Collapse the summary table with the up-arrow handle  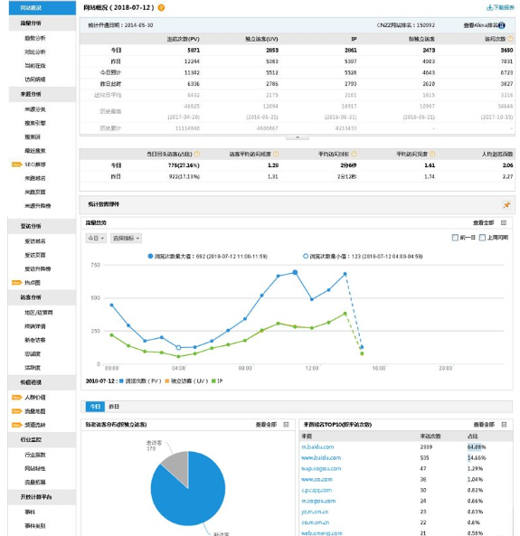(x=298, y=137)
